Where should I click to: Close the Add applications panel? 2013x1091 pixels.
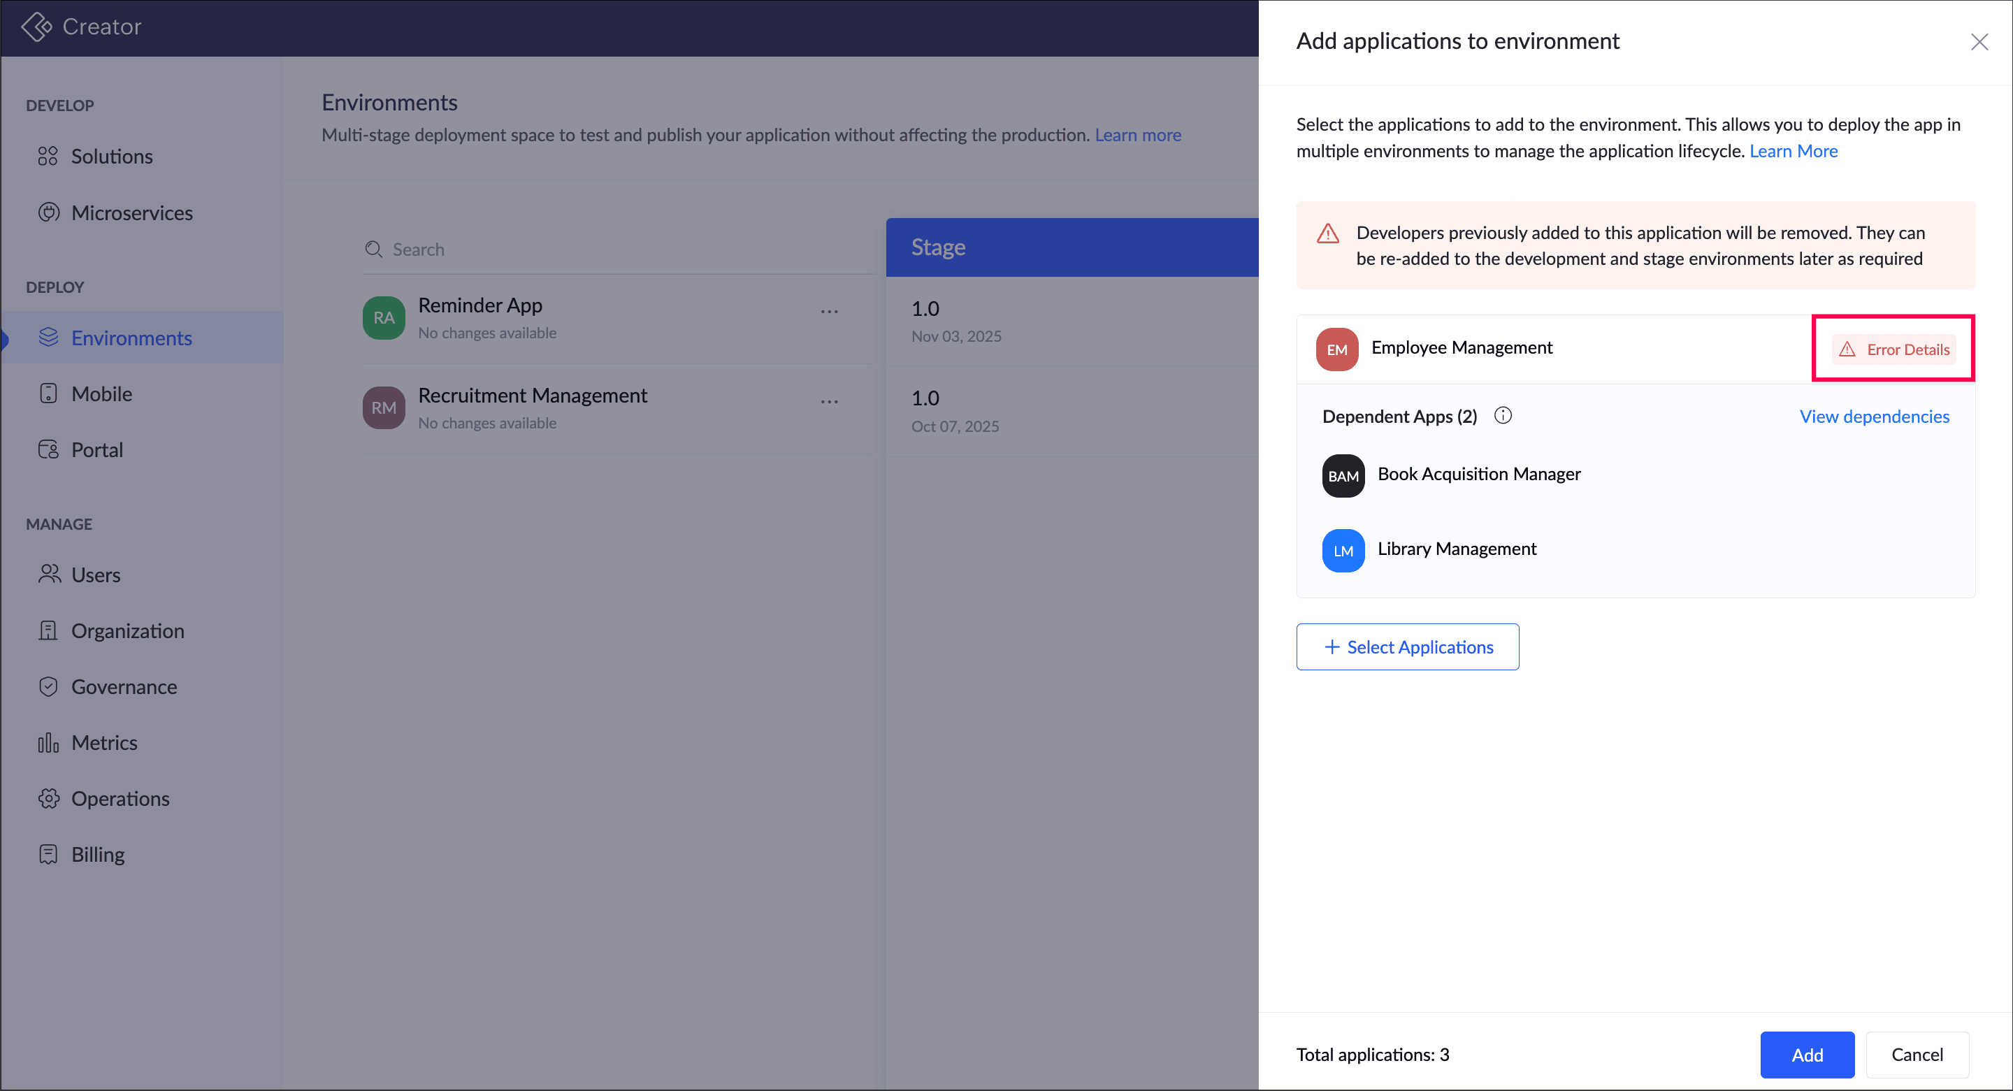(1979, 41)
